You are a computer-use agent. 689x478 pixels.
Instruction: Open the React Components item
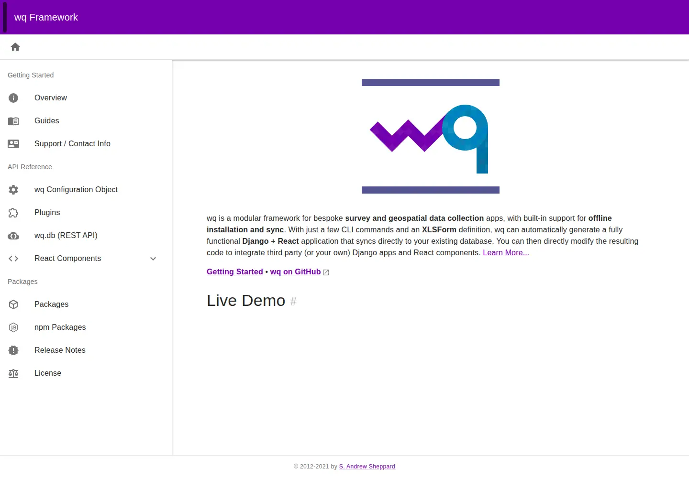click(x=86, y=259)
